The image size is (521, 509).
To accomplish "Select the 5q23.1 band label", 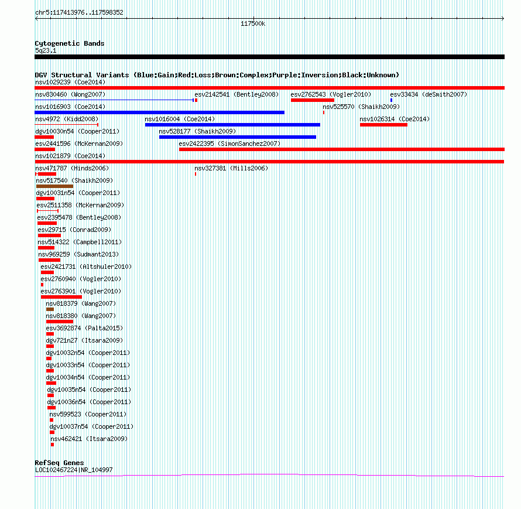I will (46, 50).
